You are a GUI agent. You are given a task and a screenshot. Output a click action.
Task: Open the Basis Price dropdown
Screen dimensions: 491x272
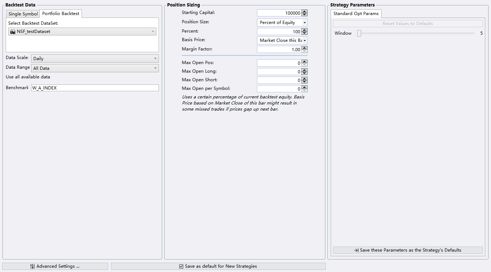point(282,40)
